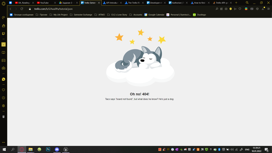Image resolution: width=272 pixels, height=153 pixels.
Task: Click the find-in-page magnifier icon
Action: click(217, 9)
